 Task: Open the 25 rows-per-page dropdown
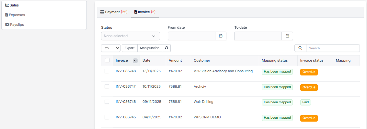pos(111,48)
